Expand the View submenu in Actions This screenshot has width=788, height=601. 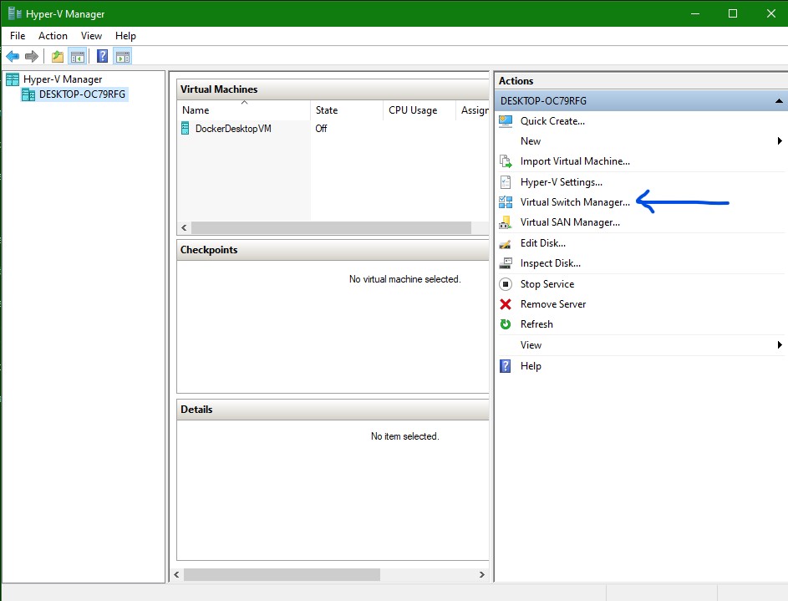(779, 345)
